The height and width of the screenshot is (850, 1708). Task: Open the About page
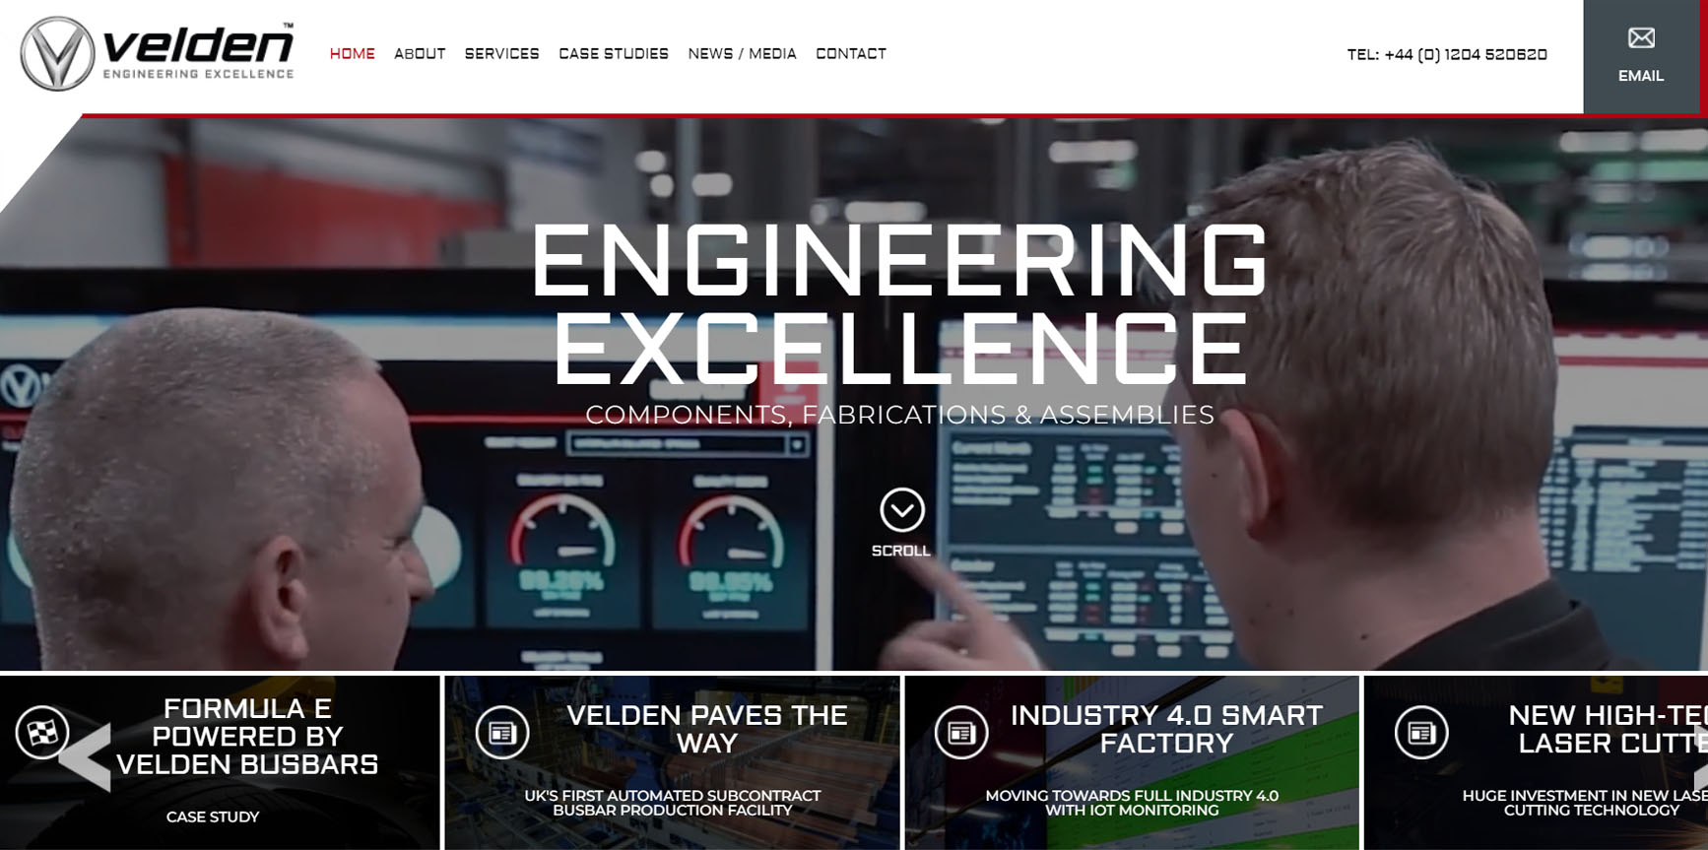click(x=420, y=54)
